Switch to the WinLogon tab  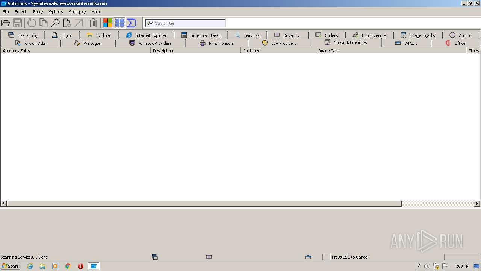[88, 43]
